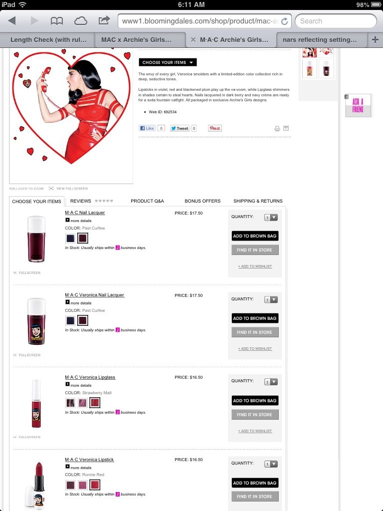The height and width of the screenshot is (511, 383).
Task: Reload the page with refresh icon
Action: click(x=284, y=21)
